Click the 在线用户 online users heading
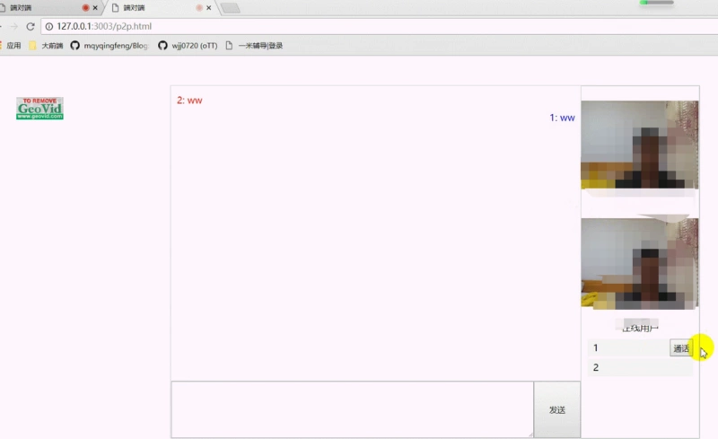 click(x=640, y=328)
